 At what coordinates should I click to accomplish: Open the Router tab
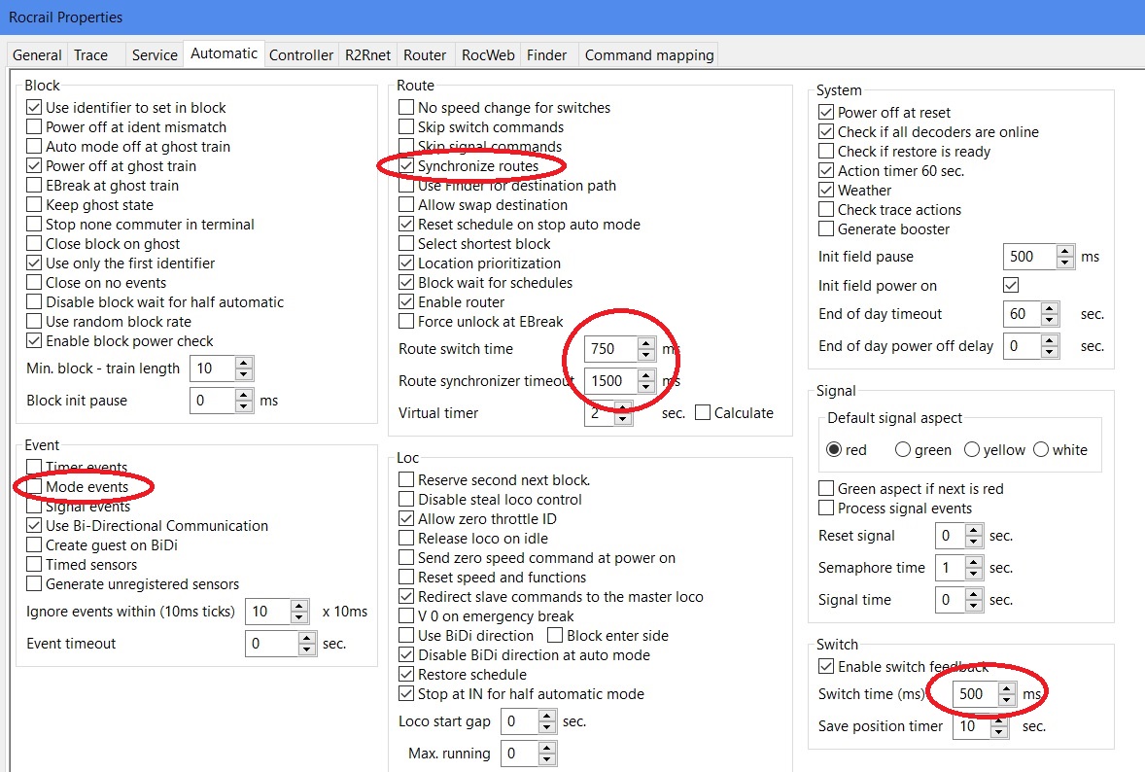(x=424, y=55)
